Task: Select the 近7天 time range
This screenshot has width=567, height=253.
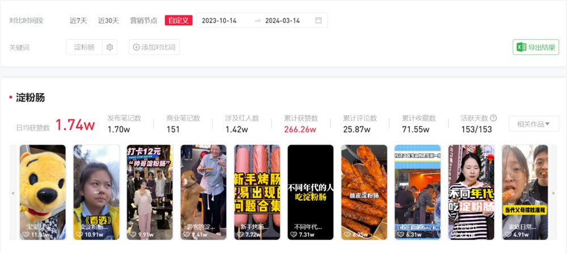Action: (78, 20)
